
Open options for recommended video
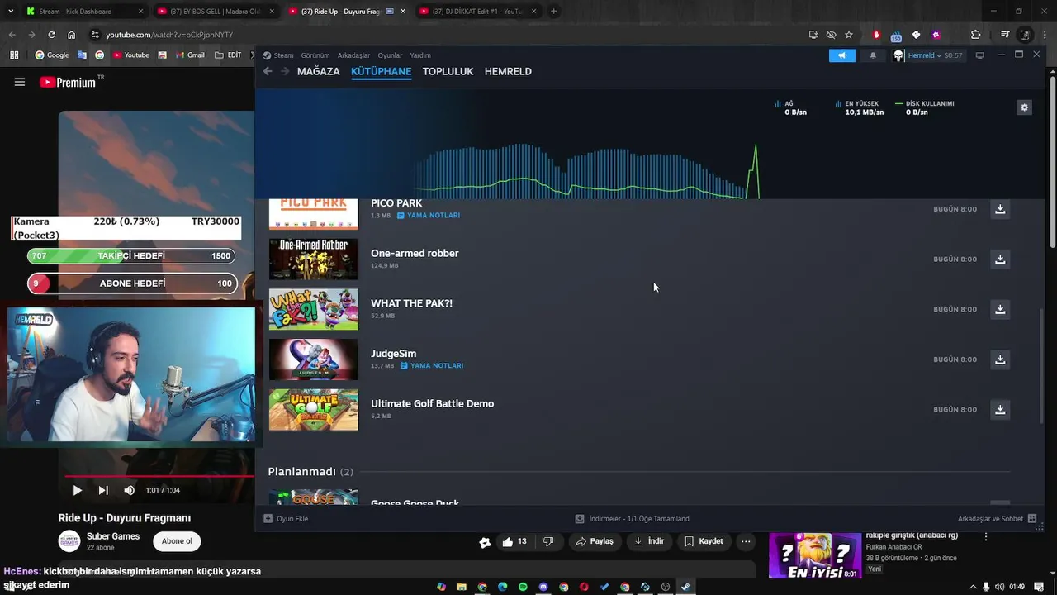coord(985,537)
